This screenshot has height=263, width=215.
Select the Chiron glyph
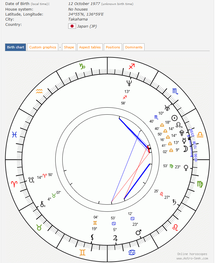pos(43,204)
